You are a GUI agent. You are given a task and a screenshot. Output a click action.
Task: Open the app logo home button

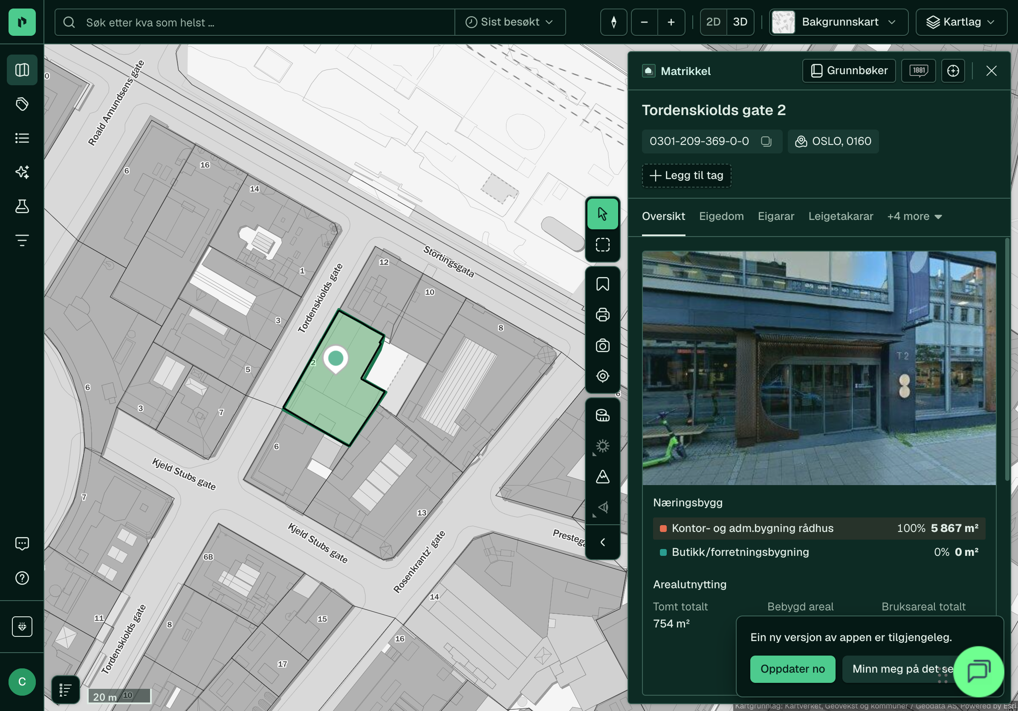click(22, 22)
